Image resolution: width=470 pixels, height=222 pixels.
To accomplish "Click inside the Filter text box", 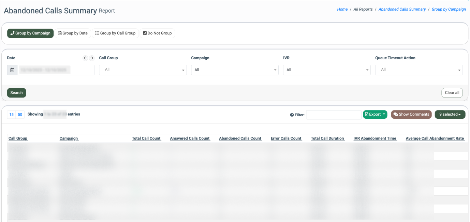I will click(333, 115).
